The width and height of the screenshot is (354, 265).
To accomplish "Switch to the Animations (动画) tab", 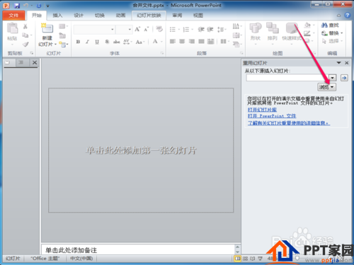I will 120,16.
